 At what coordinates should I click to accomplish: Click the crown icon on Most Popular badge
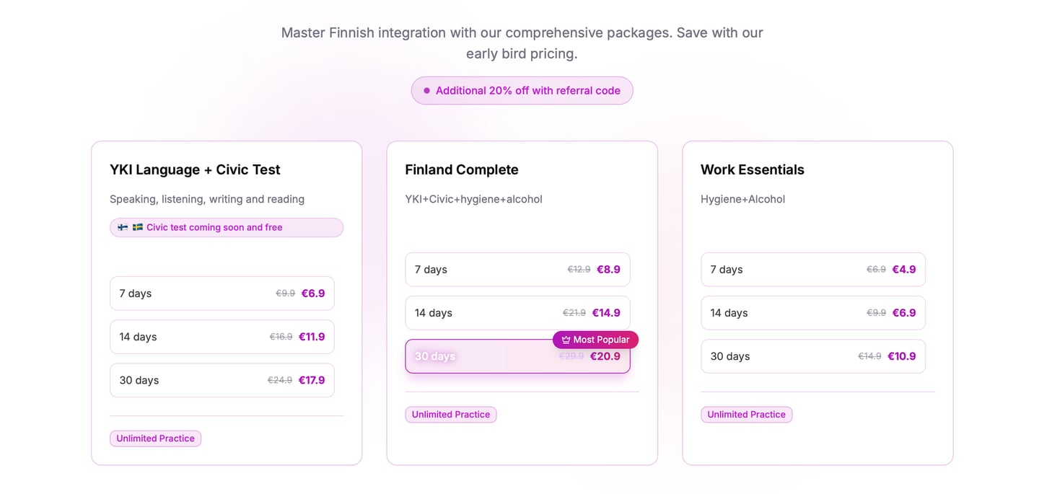566,340
